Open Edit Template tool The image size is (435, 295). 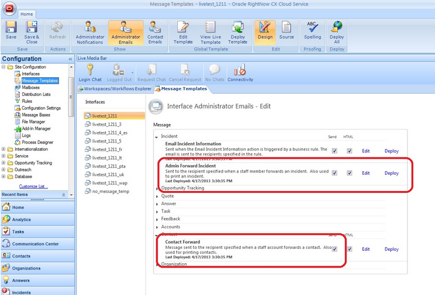click(183, 32)
